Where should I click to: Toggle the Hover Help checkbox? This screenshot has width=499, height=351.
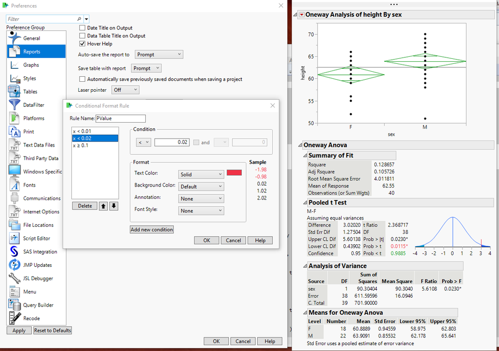click(82, 44)
